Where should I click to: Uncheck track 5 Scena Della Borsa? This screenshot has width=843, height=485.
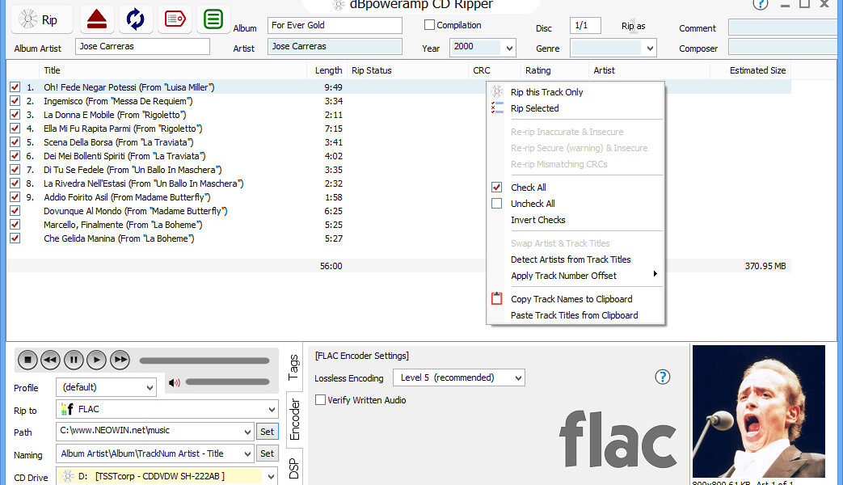coord(15,142)
